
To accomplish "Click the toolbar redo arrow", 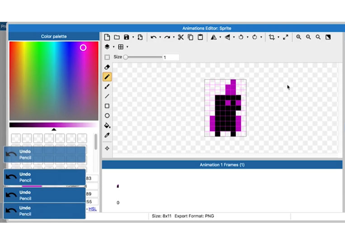I will 167,37.
